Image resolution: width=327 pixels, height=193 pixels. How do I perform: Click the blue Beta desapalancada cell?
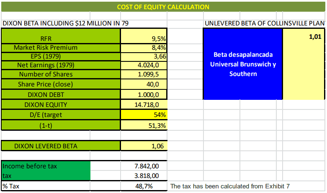[243, 64]
